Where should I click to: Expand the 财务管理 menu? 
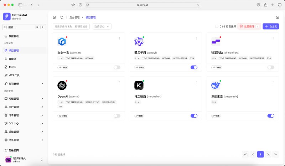point(24,140)
